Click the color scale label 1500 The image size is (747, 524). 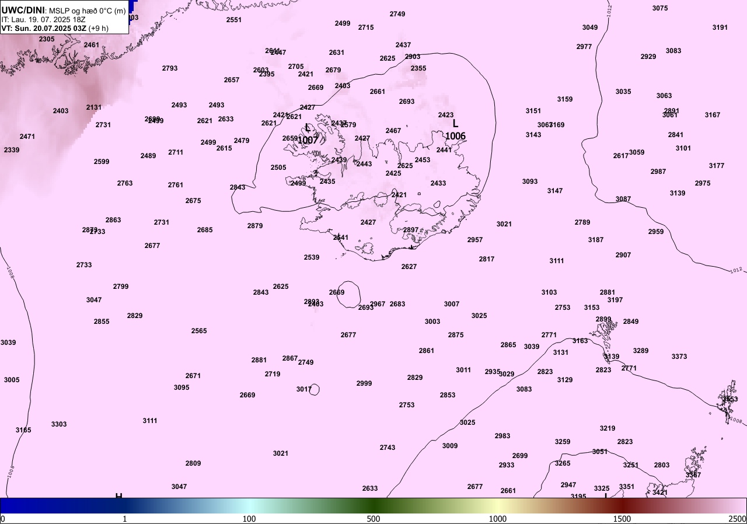(x=622, y=519)
